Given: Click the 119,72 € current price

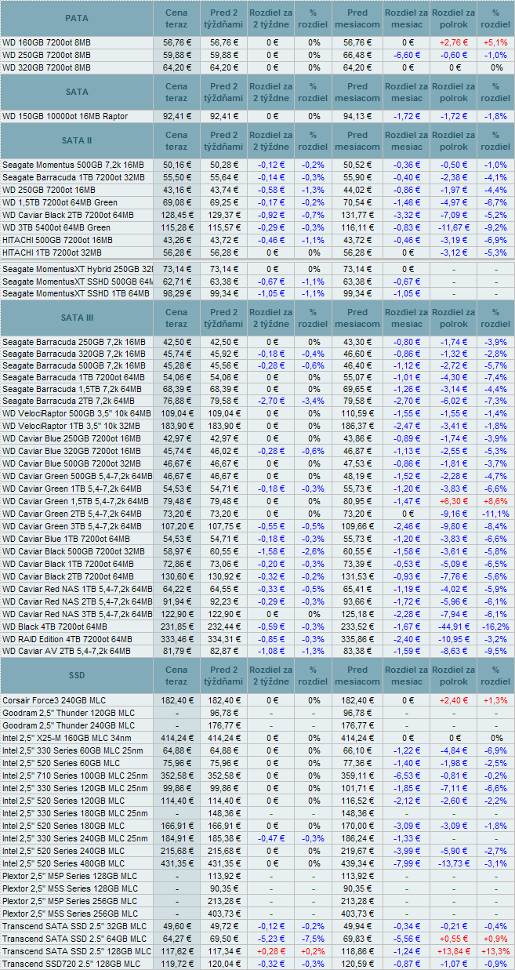Looking at the screenshot, I should point(176,964).
